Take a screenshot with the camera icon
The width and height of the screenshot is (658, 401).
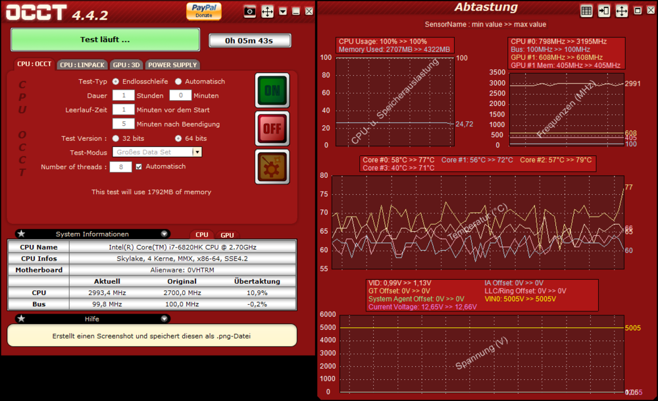point(250,11)
